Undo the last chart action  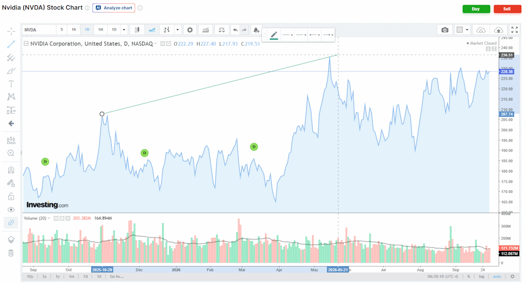pos(235,30)
